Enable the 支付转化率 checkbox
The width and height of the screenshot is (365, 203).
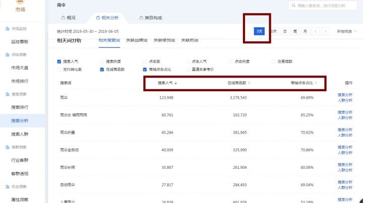[x=59, y=70]
